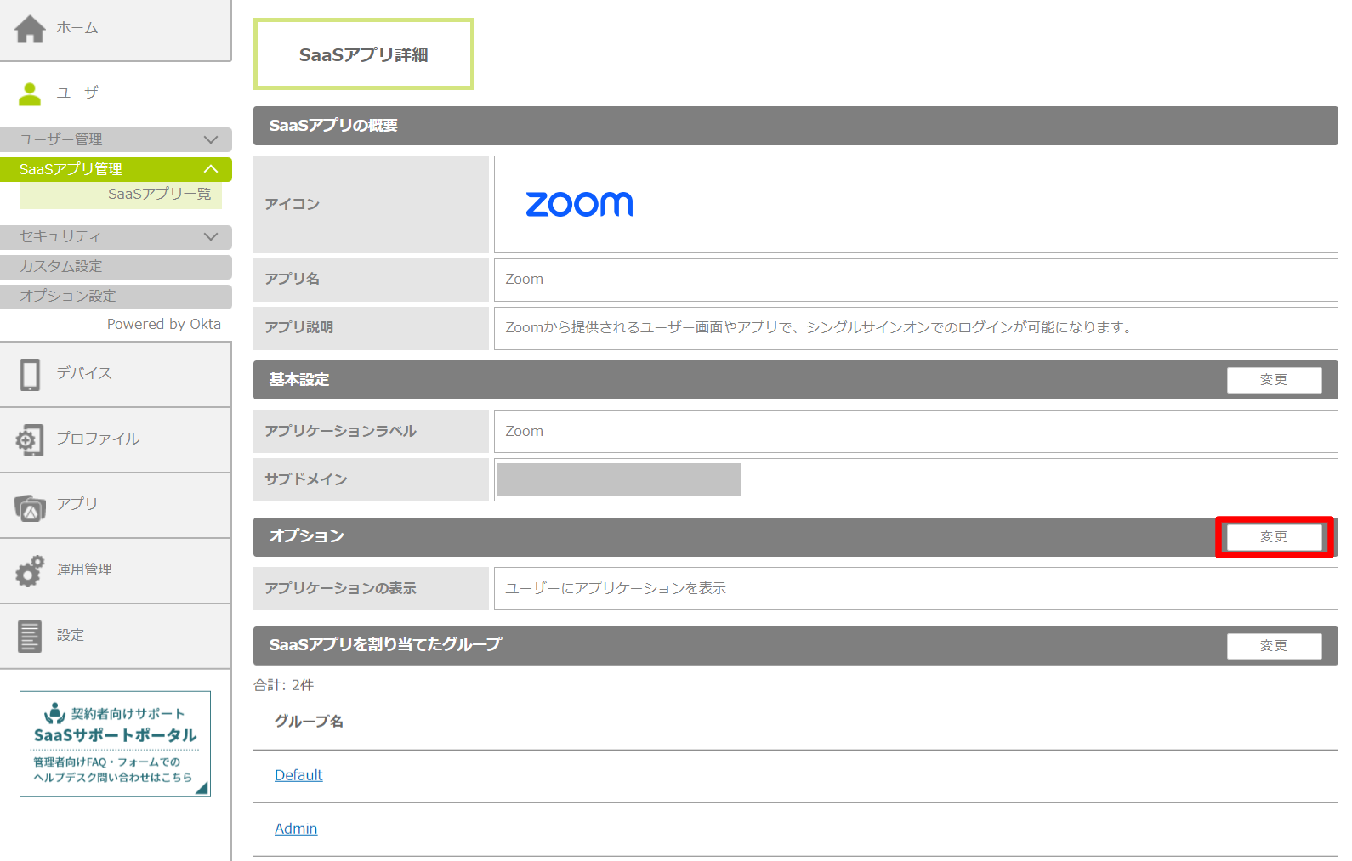
Task: Open オプション設定 menu item
Action: 68,296
